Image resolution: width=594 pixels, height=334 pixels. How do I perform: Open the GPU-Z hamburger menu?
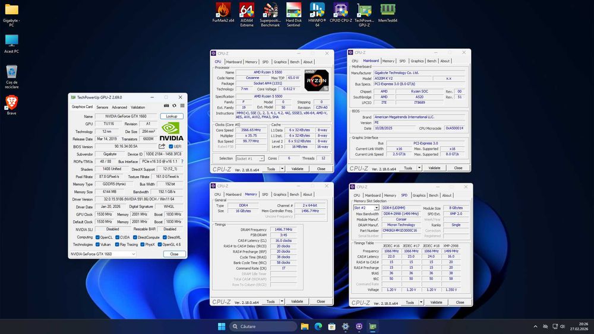click(182, 106)
